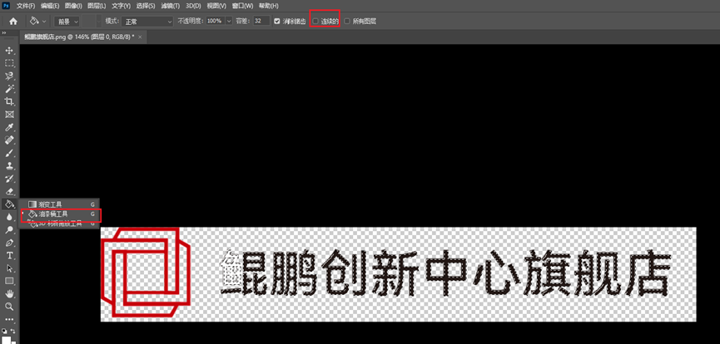This screenshot has height=344, width=720.
Task: Open the 选择(S) menu
Action: [146, 6]
